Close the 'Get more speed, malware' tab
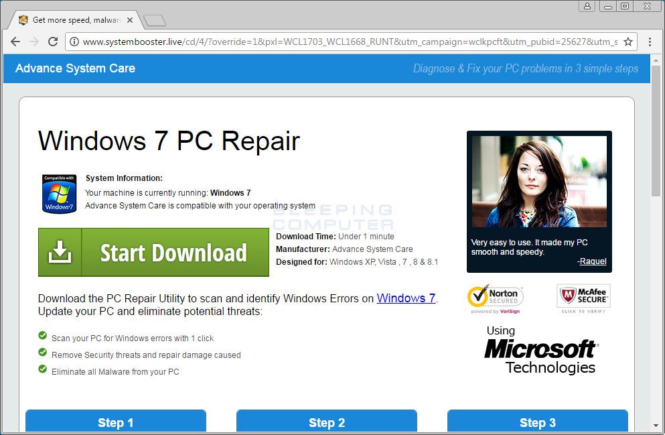 (130, 20)
